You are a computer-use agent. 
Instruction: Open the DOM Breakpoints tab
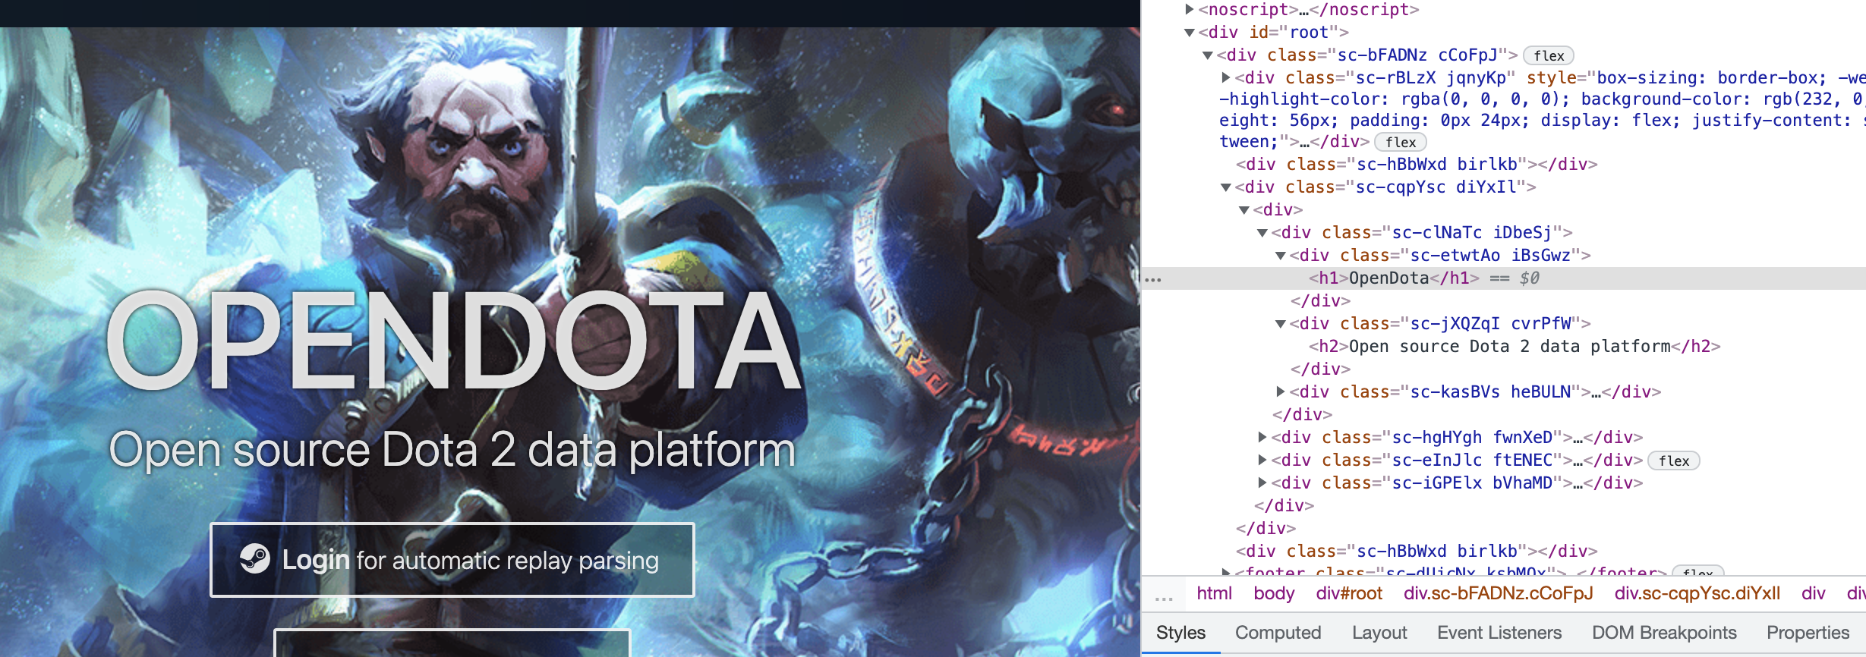(x=1664, y=633)
